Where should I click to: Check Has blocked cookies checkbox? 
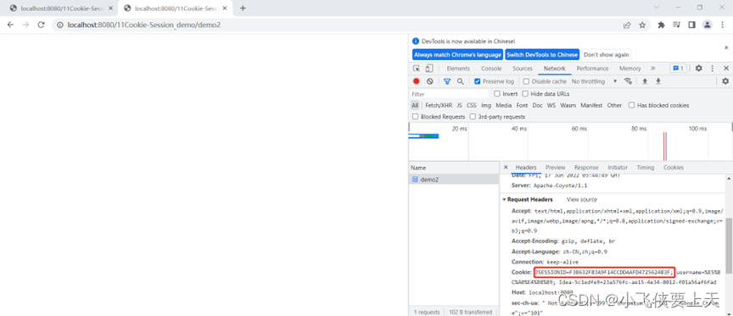631,106
